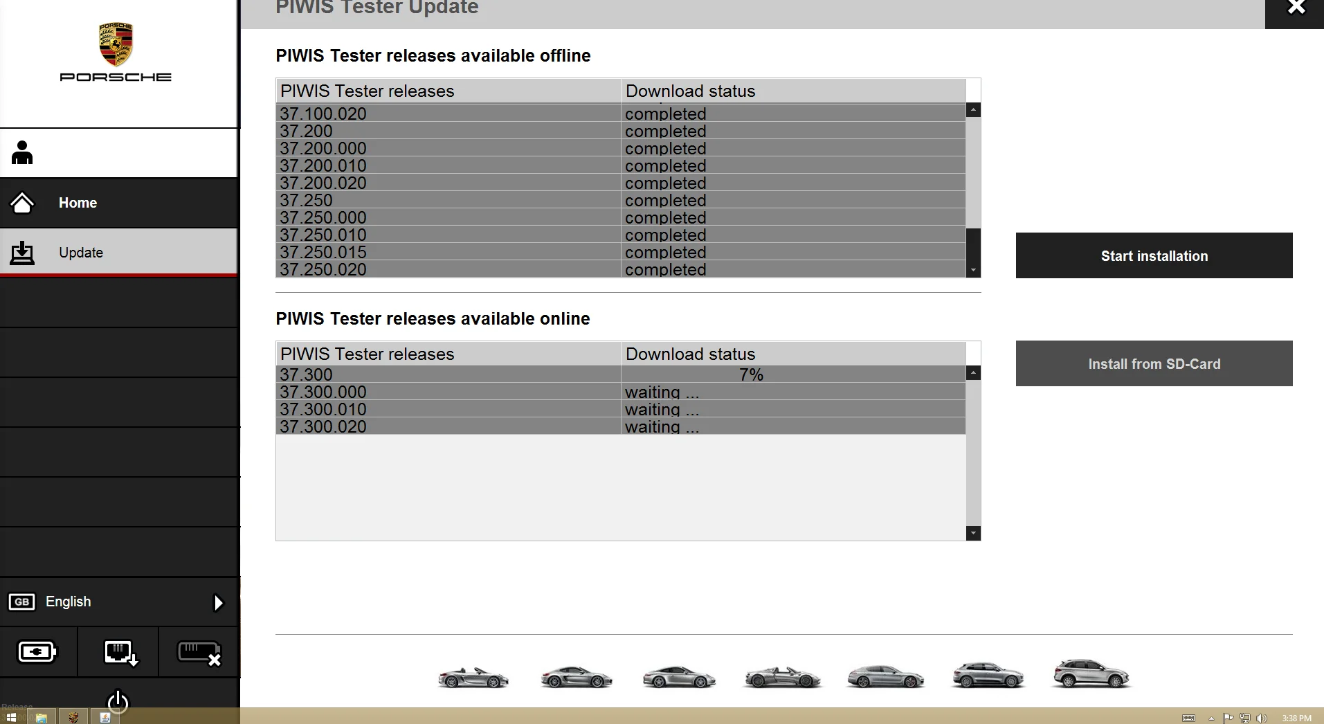This screenshot has height=724, width=1324.
Task: Click the Porsche crest logo
Action: coord(116,44)
